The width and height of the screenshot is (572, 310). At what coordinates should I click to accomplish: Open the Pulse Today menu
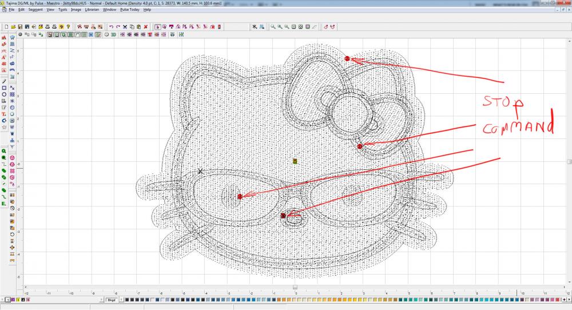[130, 10]
